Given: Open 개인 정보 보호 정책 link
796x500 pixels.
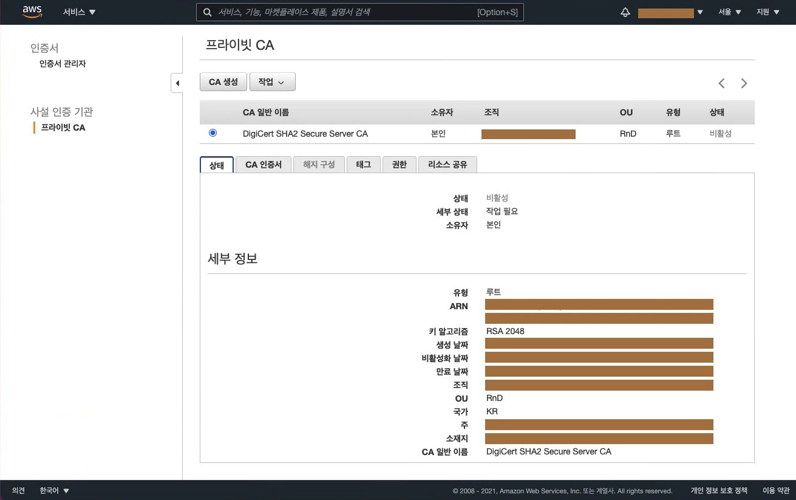Looking at the screenshot, I should (719, 491).
